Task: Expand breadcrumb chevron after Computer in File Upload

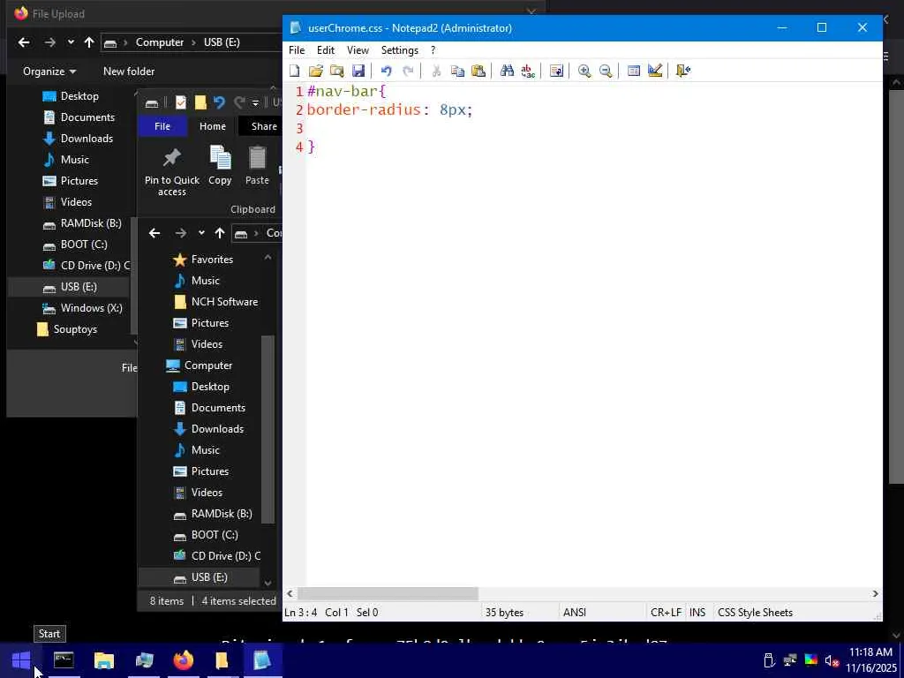Action: click(193, 42)
